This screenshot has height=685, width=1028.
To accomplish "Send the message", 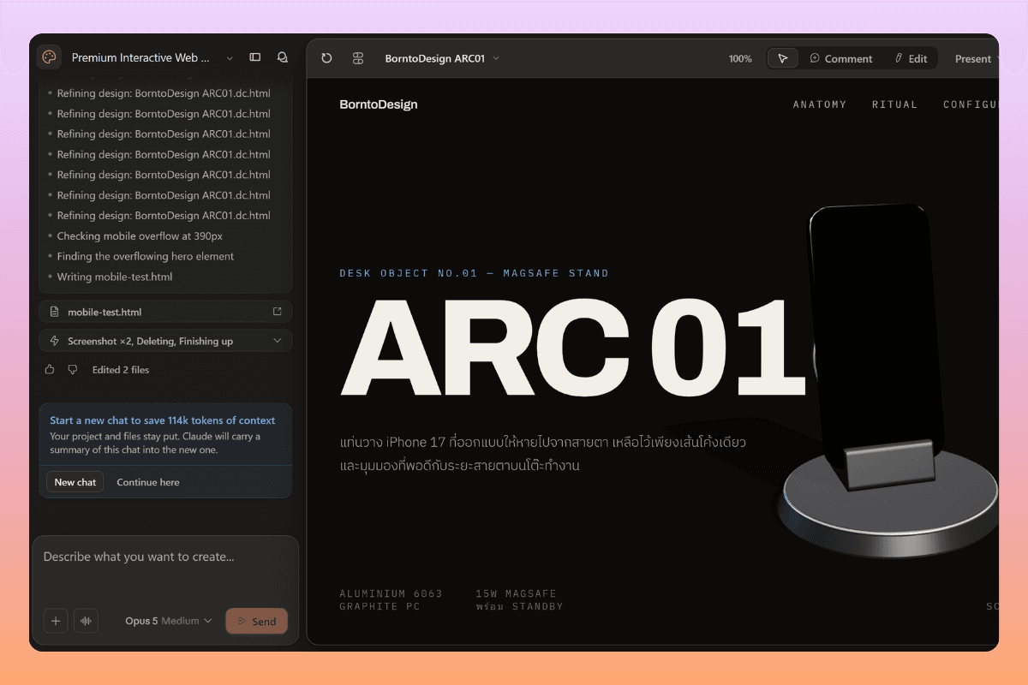I will click(x=256, y=621).
